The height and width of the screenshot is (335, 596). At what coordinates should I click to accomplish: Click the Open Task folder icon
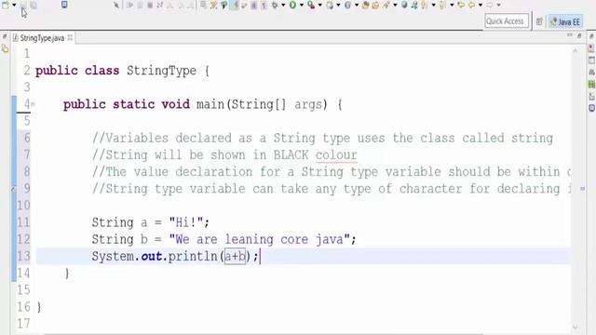click(x=375, y=5)
